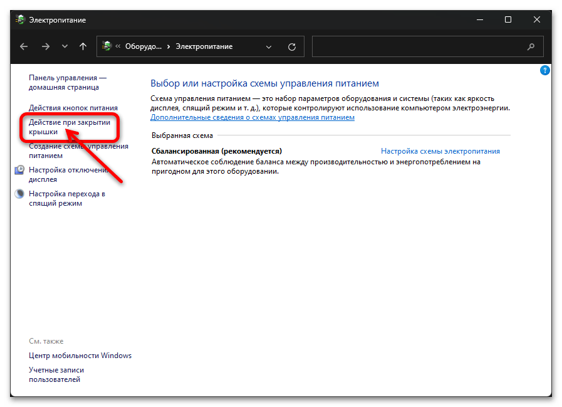Click the Электропитание title bar icon
Image resolution: width=562 pixels, height=407 pixels.
click(x=21, y=19)
